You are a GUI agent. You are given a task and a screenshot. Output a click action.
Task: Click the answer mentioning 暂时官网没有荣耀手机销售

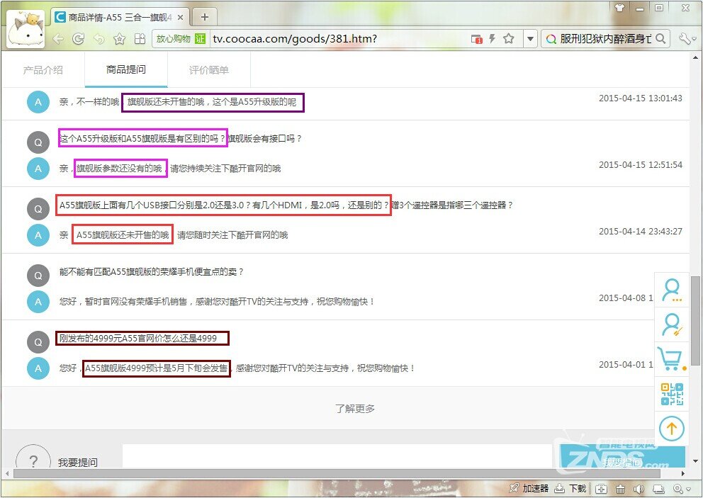tap(217, 302)
